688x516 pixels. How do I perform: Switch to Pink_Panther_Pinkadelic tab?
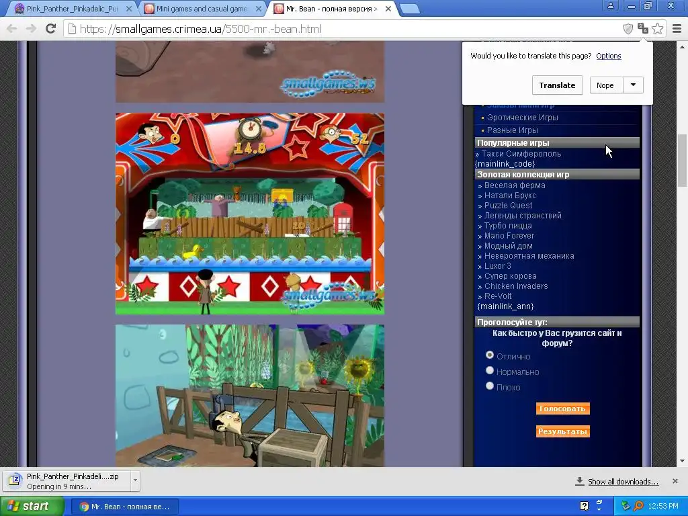point(73,9)
